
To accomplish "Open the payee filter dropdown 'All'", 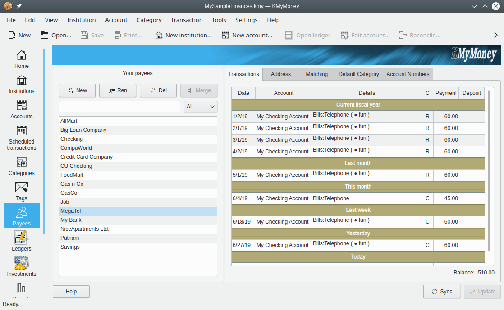I will click(x=201, y=107).
